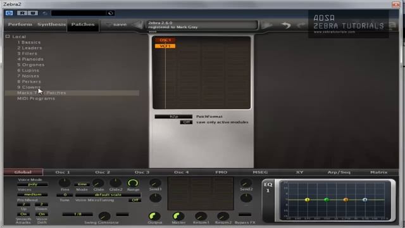
Task: Click the R automation read button
Action: [x=23, y=13]
